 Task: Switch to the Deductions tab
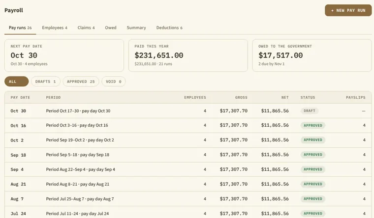coord(169,28)
